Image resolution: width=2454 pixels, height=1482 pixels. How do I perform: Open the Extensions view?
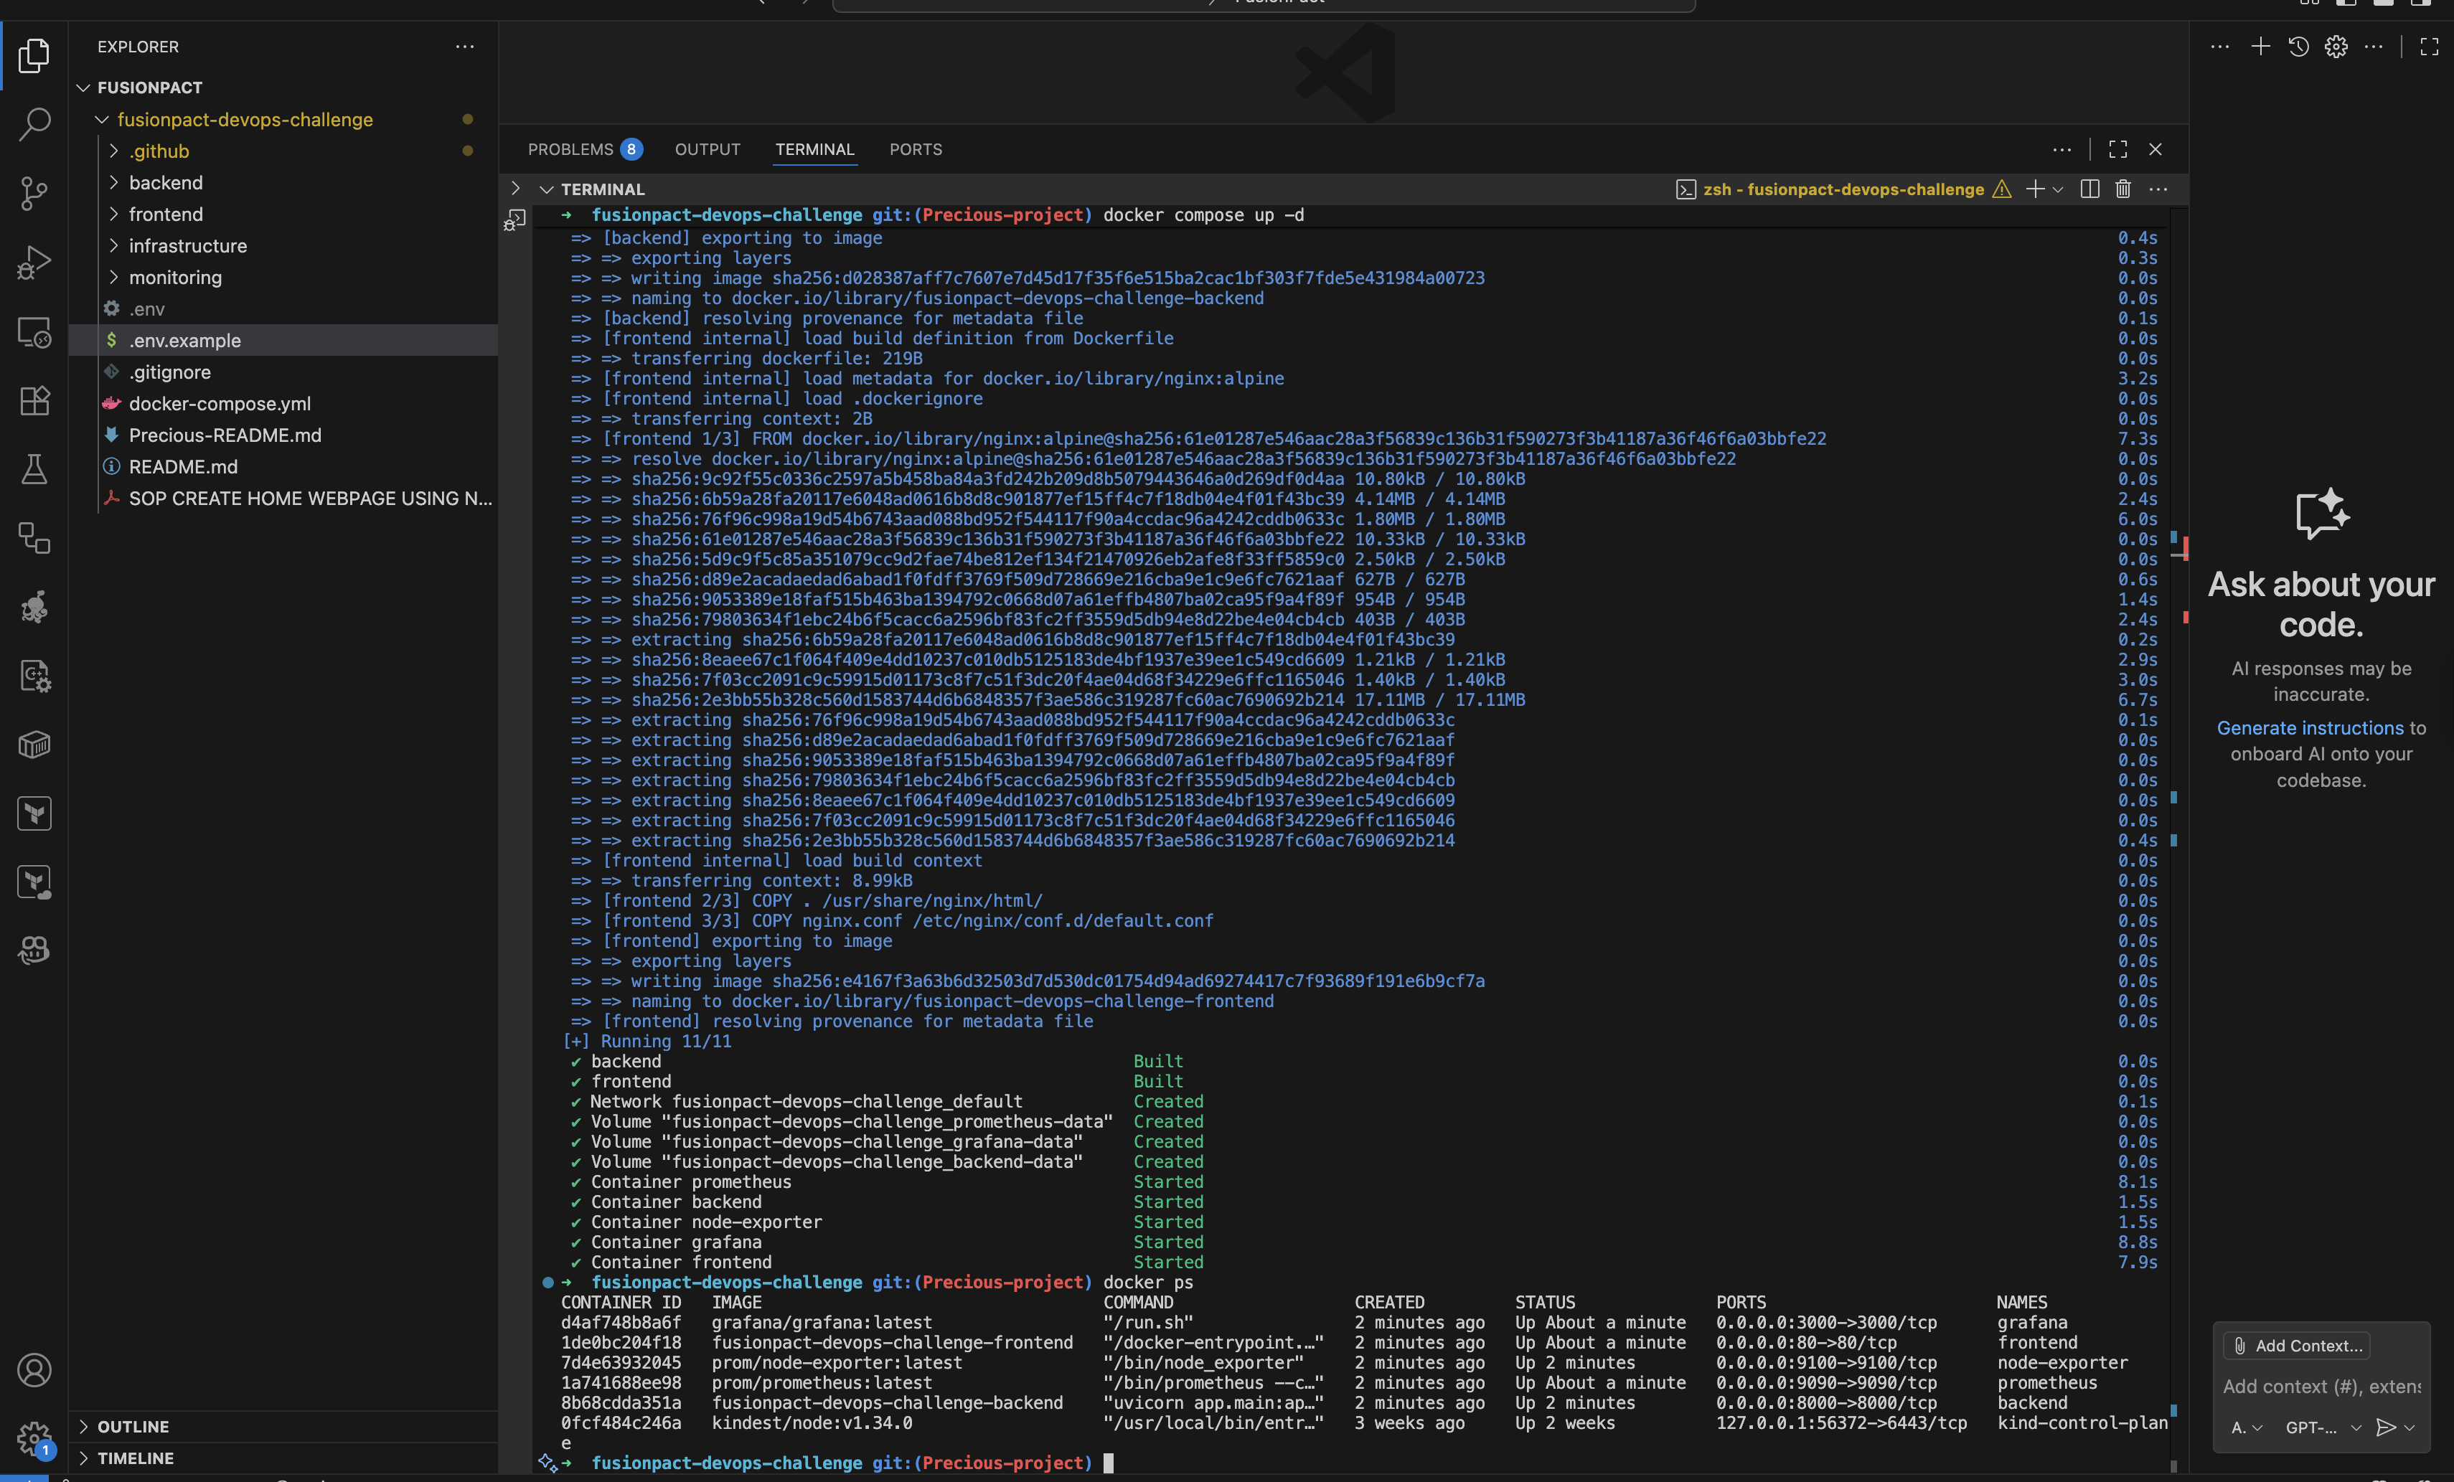pos(35,400)
